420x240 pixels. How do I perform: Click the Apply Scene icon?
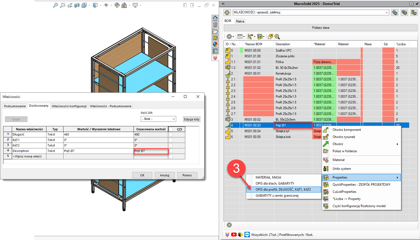(x=124, y=5)
